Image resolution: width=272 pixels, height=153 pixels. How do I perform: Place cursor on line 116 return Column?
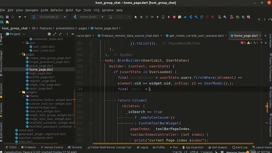[x=132, y=100]
